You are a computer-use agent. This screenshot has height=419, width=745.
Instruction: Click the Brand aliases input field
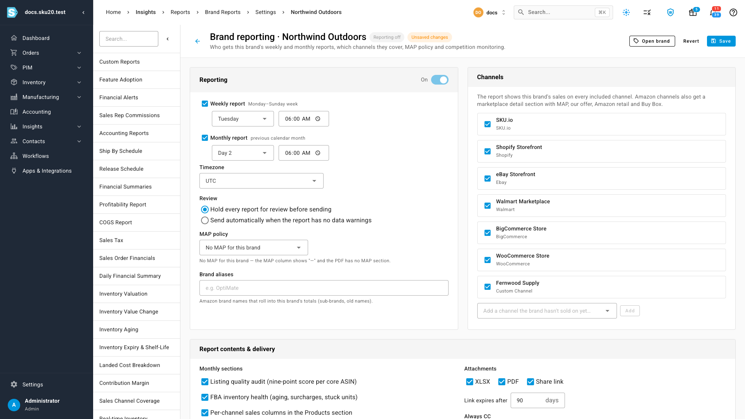pyautogui.click(x=324, y=288)
